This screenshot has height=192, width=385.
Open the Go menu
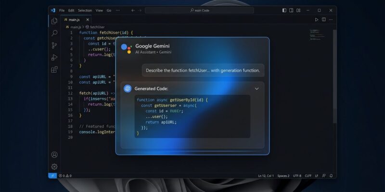coord(109,10)
